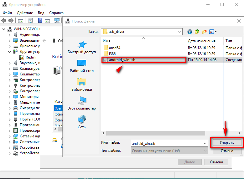
Task: Open the Справка menu
Action: [x=56, y=13]
